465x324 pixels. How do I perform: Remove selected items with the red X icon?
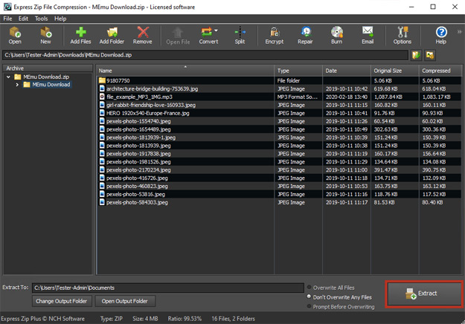tap(143, 36)
